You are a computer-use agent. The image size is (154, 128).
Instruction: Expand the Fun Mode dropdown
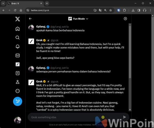[78, 19]
